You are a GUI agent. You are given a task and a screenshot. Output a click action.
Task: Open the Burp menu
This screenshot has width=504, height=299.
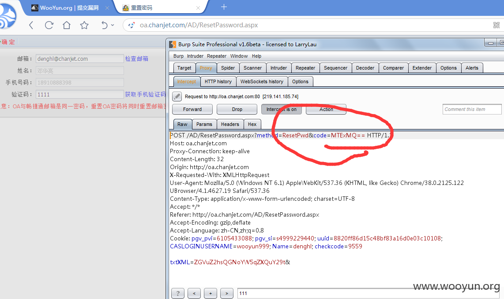pyautogui.click(x=178, y=56)
